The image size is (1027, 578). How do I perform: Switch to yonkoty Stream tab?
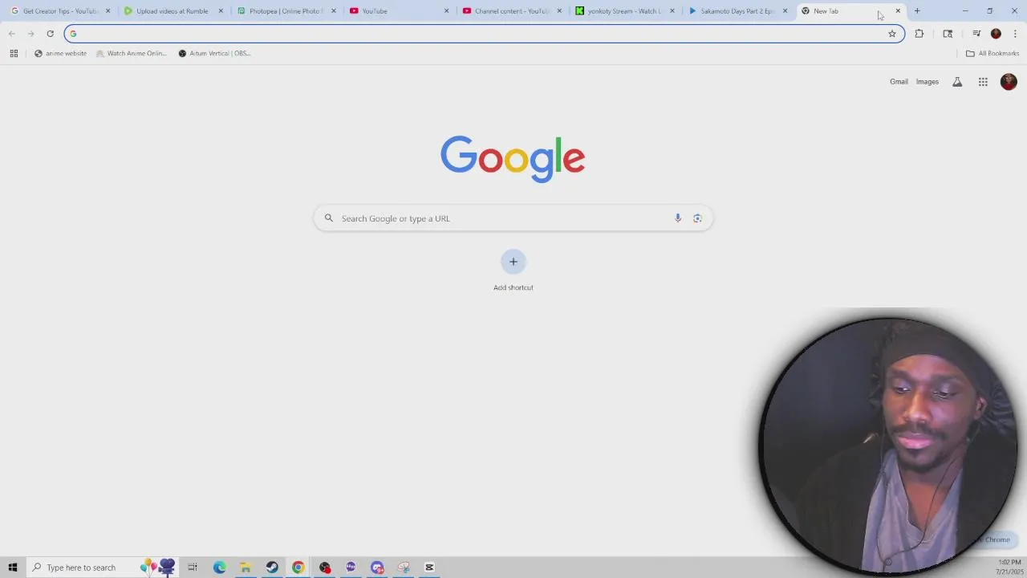coord(624,11)
